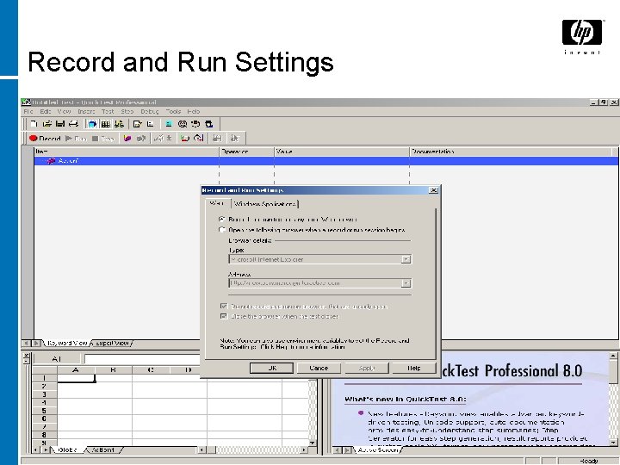620x465 pixels.
Task: Click cell A1 in the Data Table
Action: tap(77, 378)
